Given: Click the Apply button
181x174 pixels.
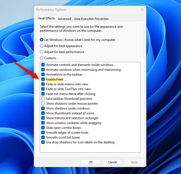Looking at the screenshot, I should point(134,162).
